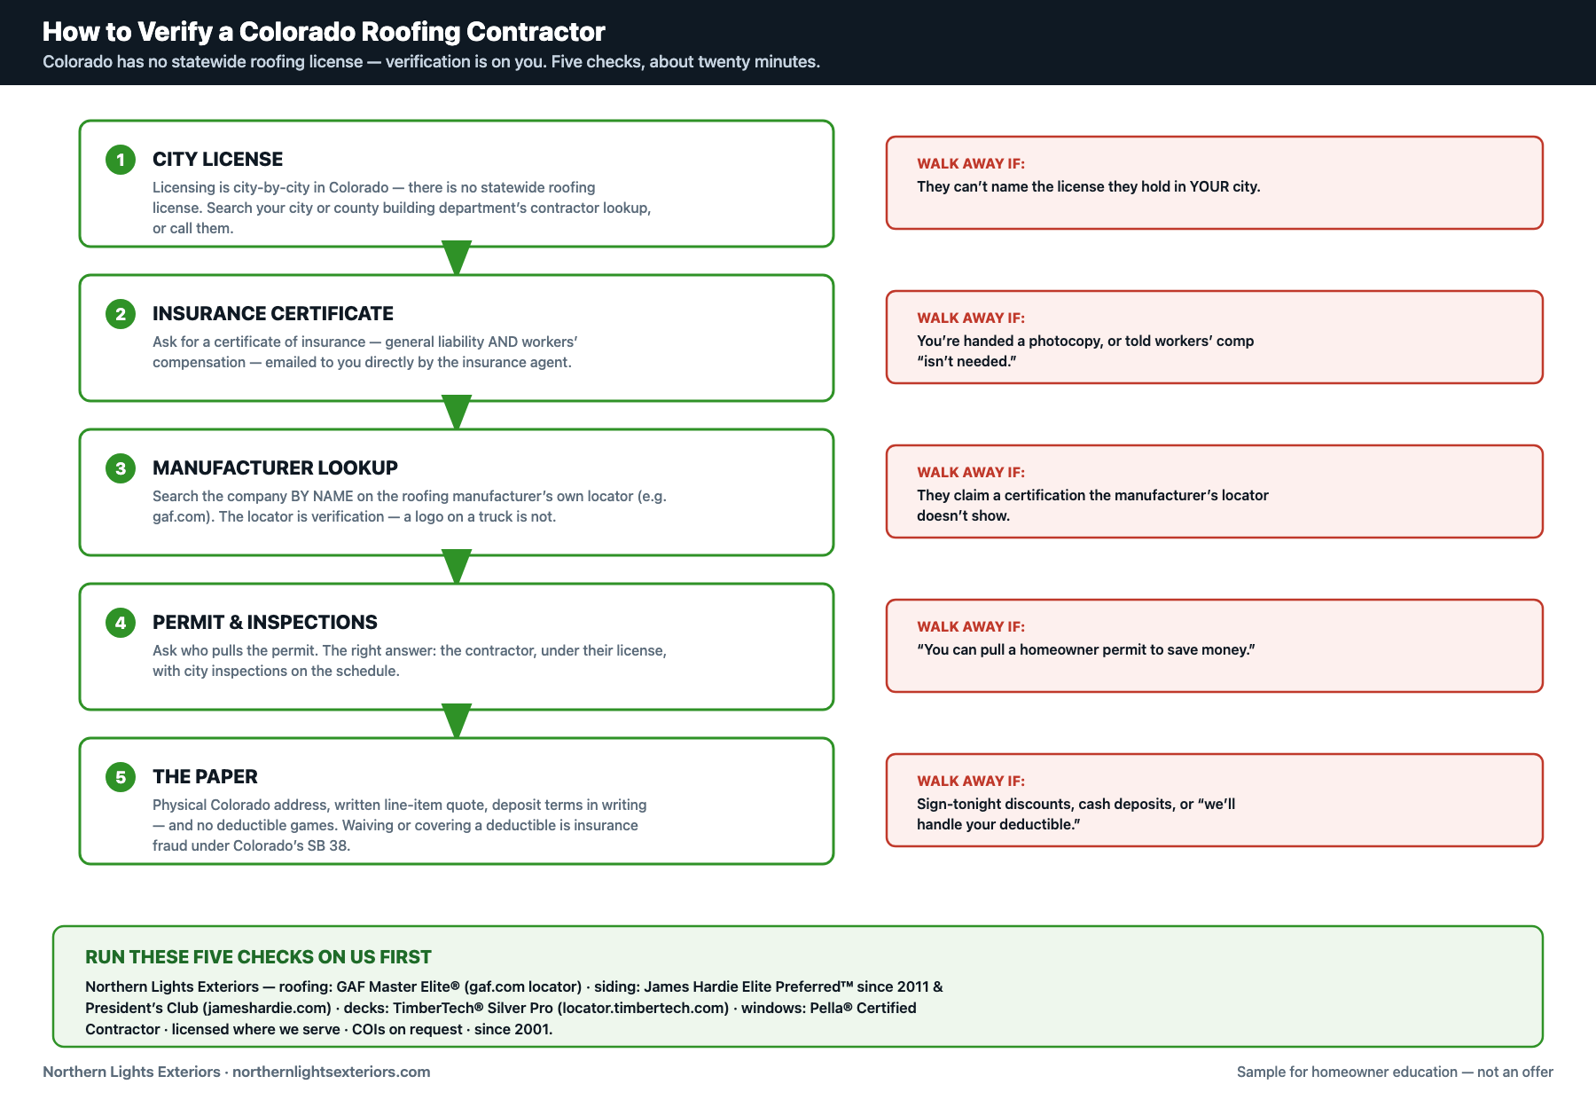This screenshot has width=1596, height=1100.
Task: Click the text 'They claim a certification the manufacturer's locator'
Action: pyautogui.click(x=1092, y=496)
